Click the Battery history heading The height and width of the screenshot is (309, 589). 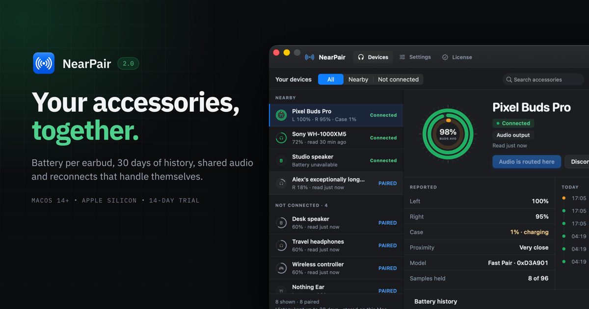tap(435, 301)
